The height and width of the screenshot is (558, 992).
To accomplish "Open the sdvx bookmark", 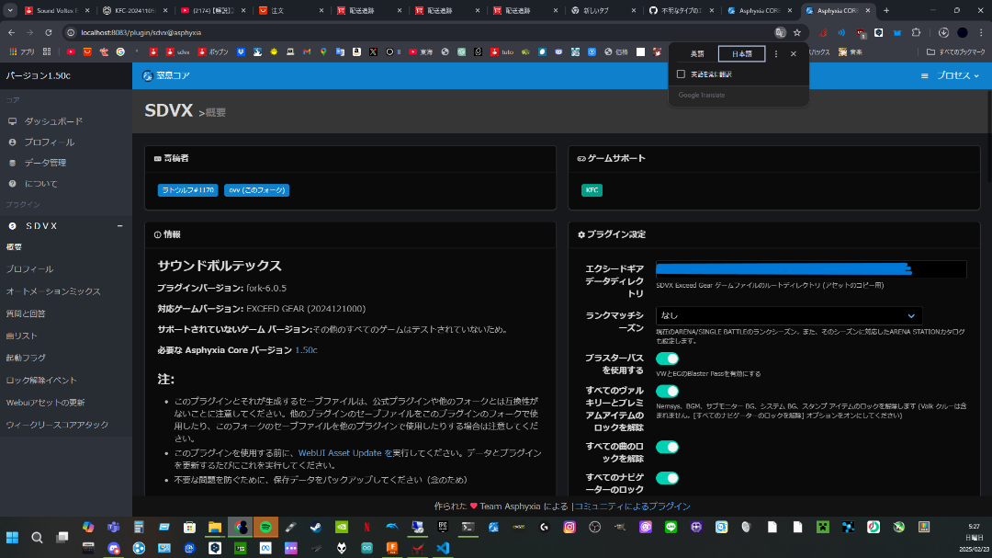I will tap(178, 51).
